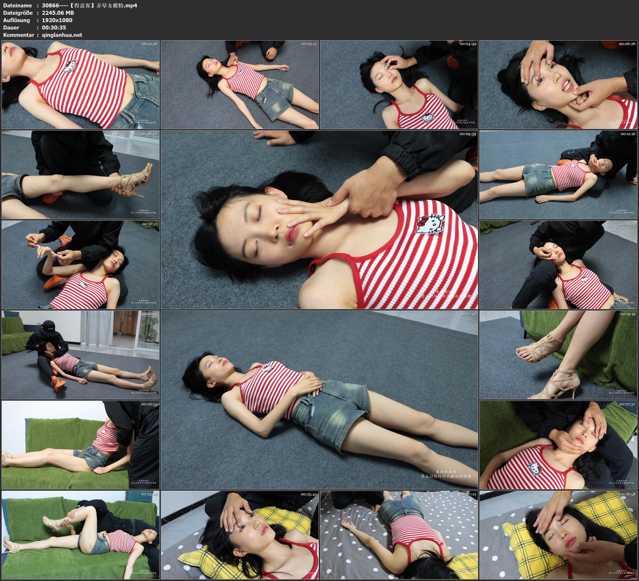Open the 00:08:02 frame

(81, 175)
